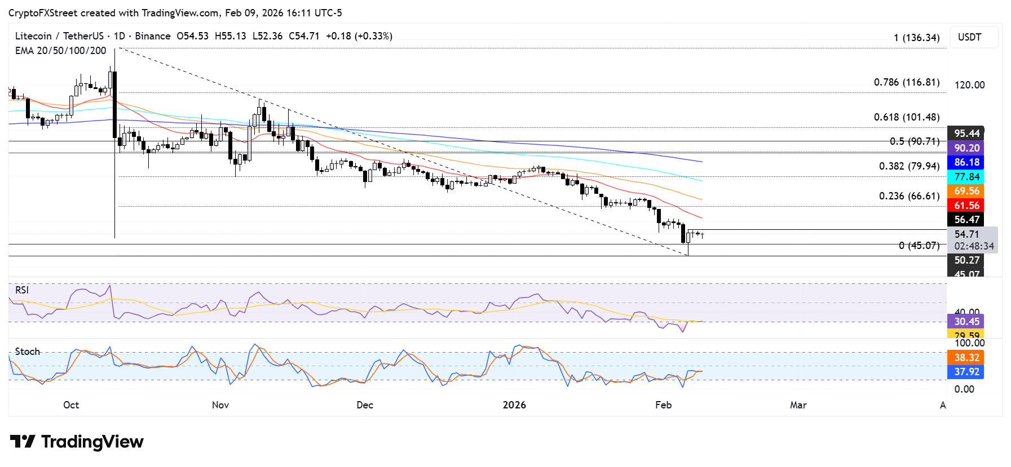The height and width of the screenshot is (467, 1011).
Task: Select the purple 90.20 EMA price label
Action: tap(966, 148)
